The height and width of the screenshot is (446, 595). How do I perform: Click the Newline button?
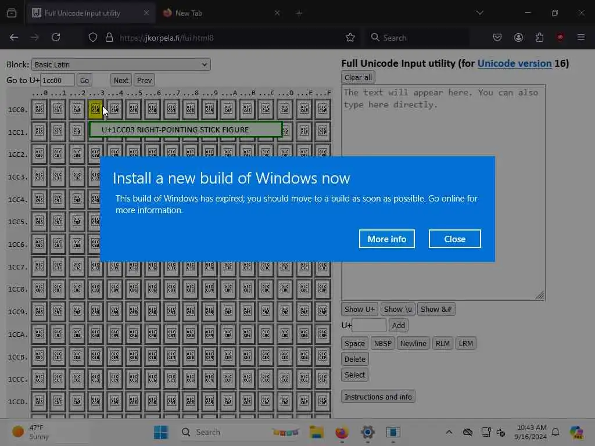(x=413, y=344)
